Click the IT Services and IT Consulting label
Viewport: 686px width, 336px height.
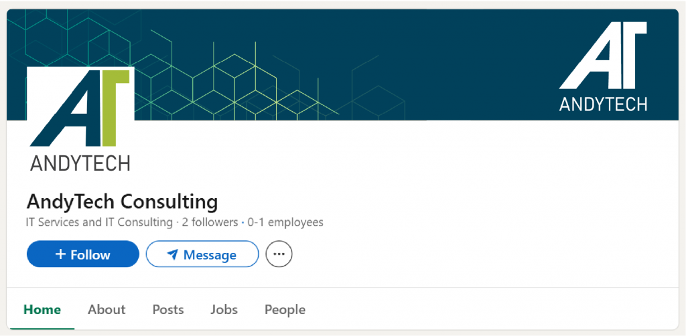(99, 222)
